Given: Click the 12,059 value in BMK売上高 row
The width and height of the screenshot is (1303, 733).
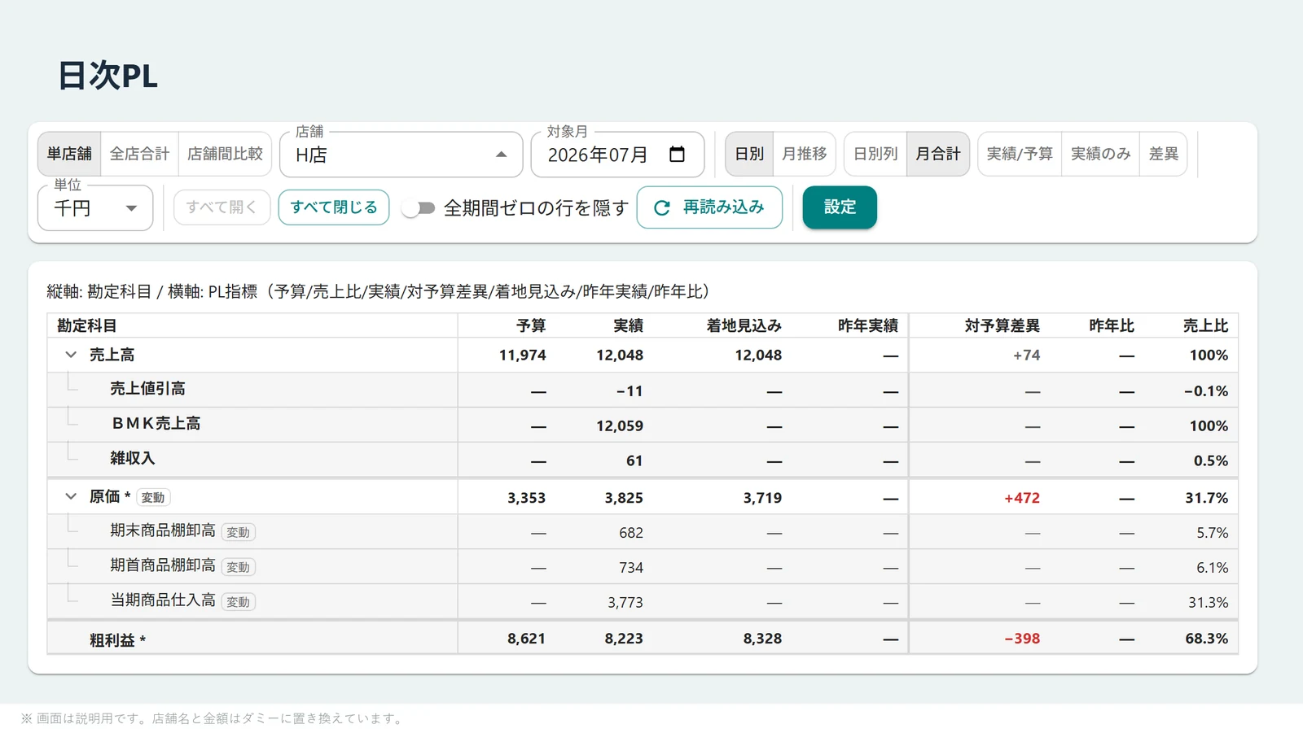Looking at the screenshot, I should coord(620,425).
